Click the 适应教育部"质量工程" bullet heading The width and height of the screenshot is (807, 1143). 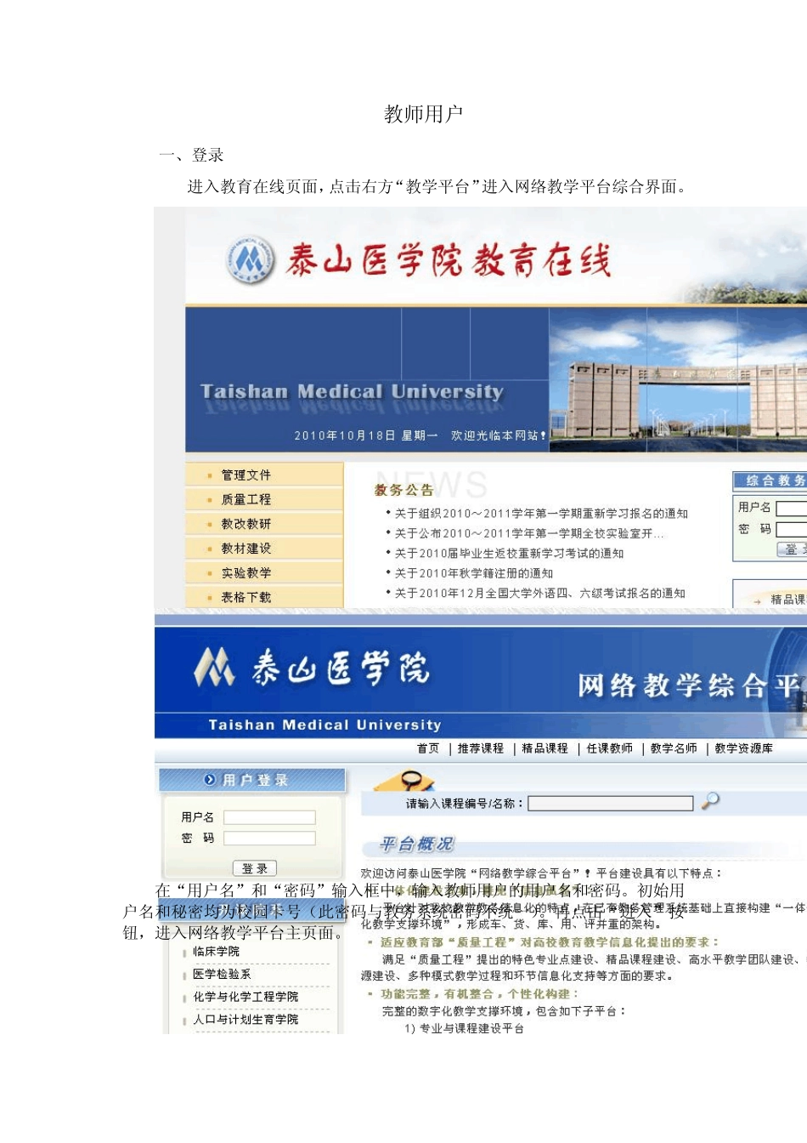tap(549, 942)
